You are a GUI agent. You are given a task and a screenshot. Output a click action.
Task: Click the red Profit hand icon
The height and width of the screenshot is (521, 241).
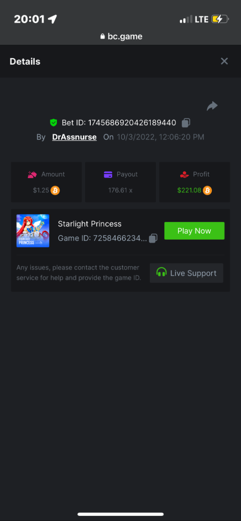tap(184, 175)
